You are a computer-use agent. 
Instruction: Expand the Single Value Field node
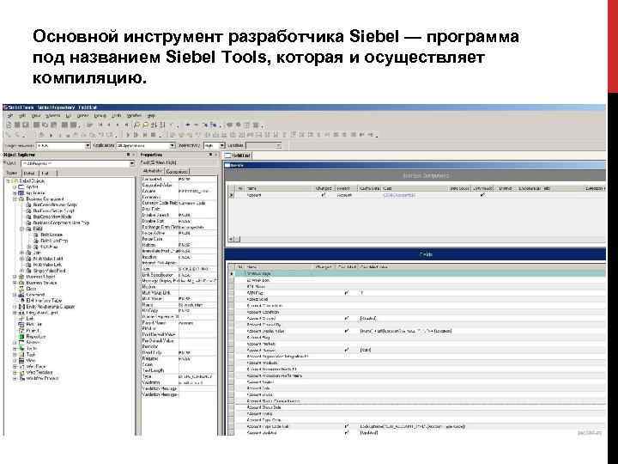point(22,271)
